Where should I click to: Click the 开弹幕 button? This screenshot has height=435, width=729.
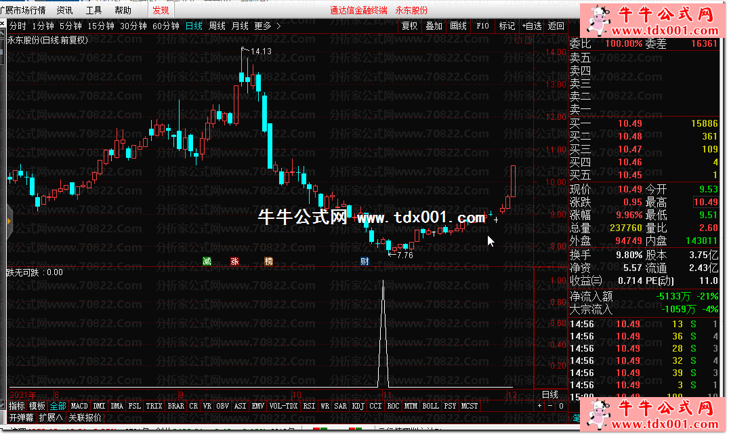(x=22, y=417)
